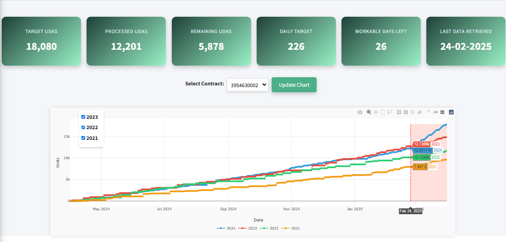Select the Zoom tool in chart modebar

[x=369, y=112]
